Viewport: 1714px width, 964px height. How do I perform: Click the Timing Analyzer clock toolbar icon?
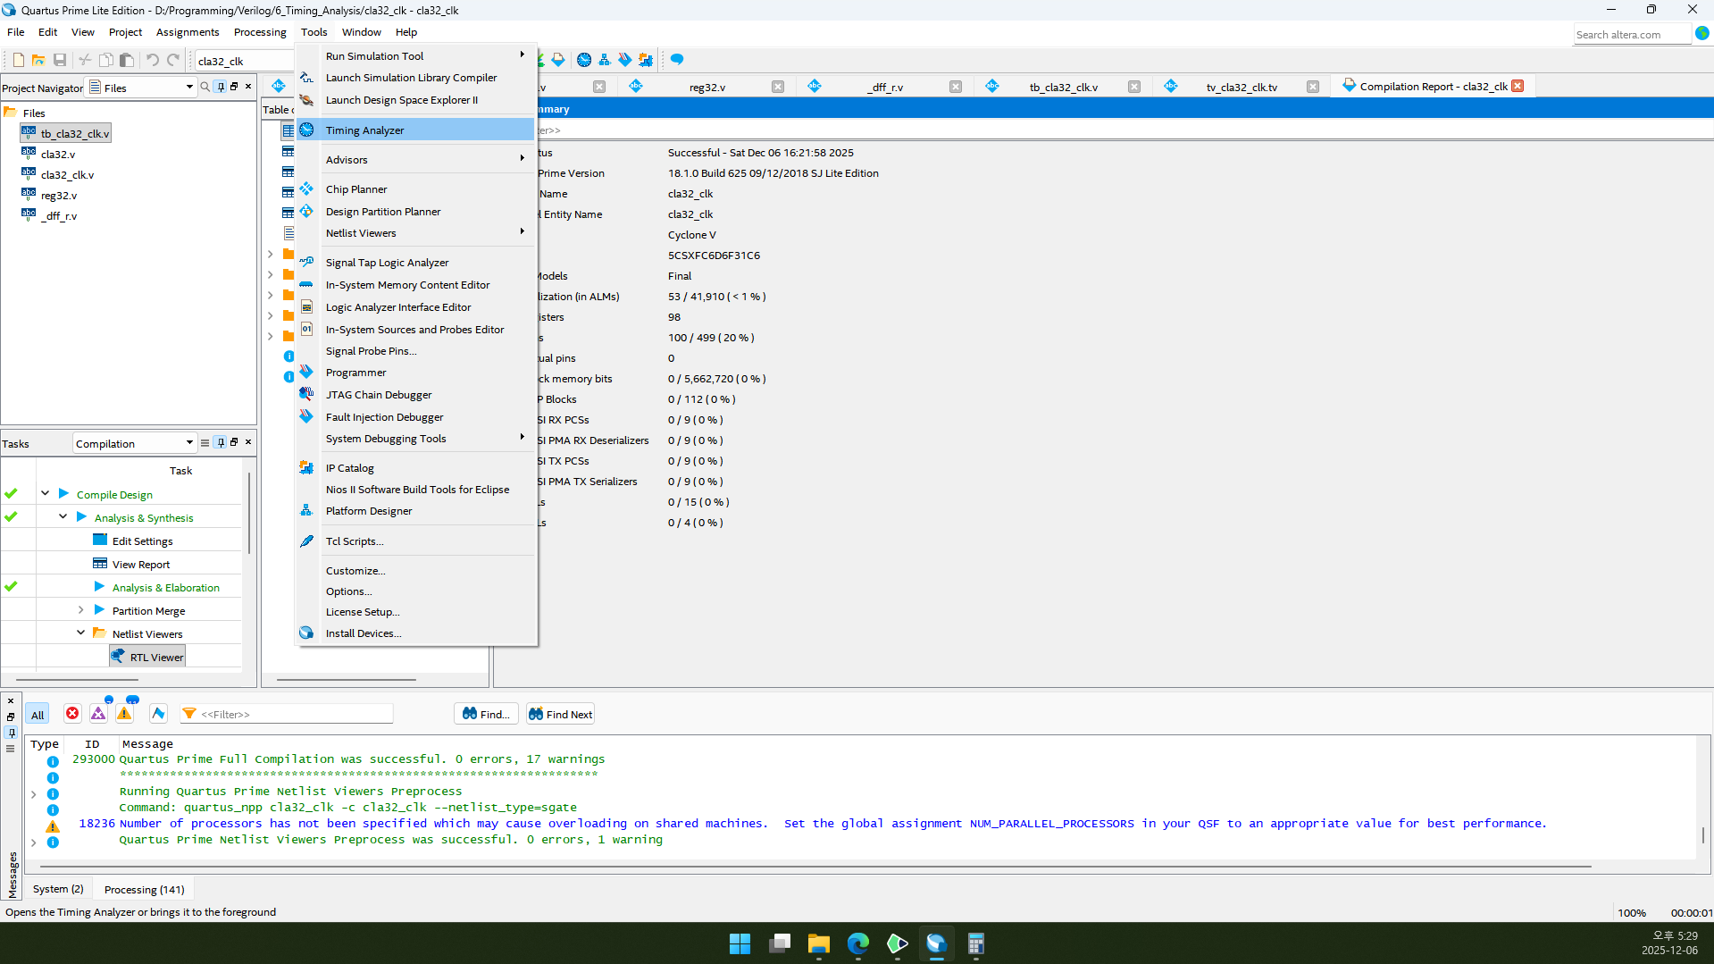tap(584, 60)
